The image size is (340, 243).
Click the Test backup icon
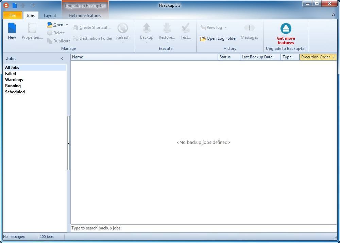[186, 28]
